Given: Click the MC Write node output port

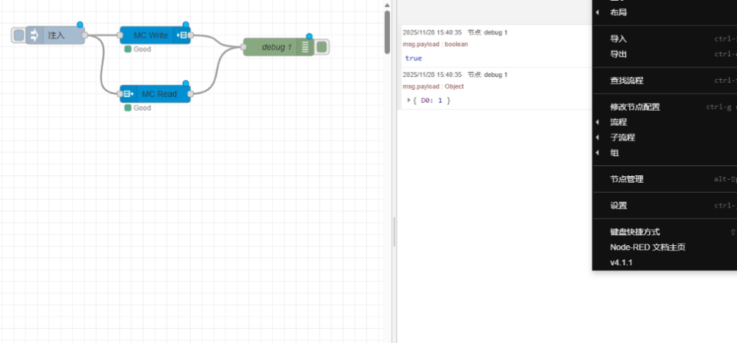Looking at the screenshot, I should pos(191,35).
